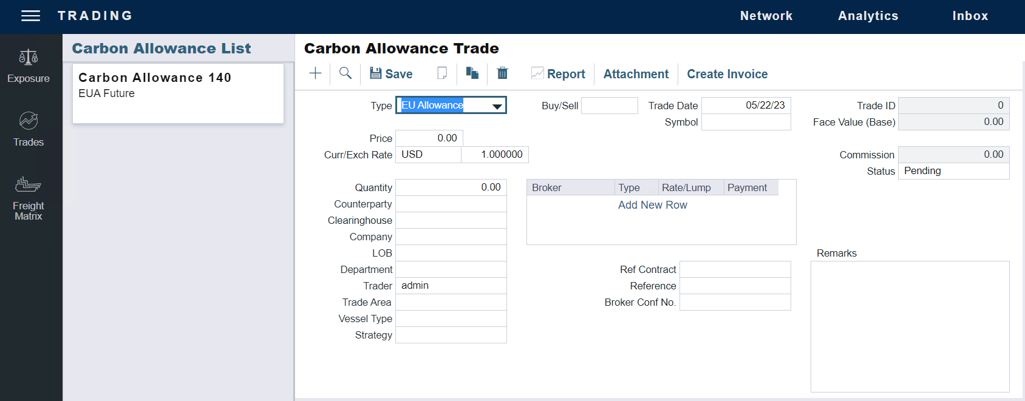The image size is (1025, 401).
Task: Open the Freight Matrix section
Action: [x=29, y=198]
